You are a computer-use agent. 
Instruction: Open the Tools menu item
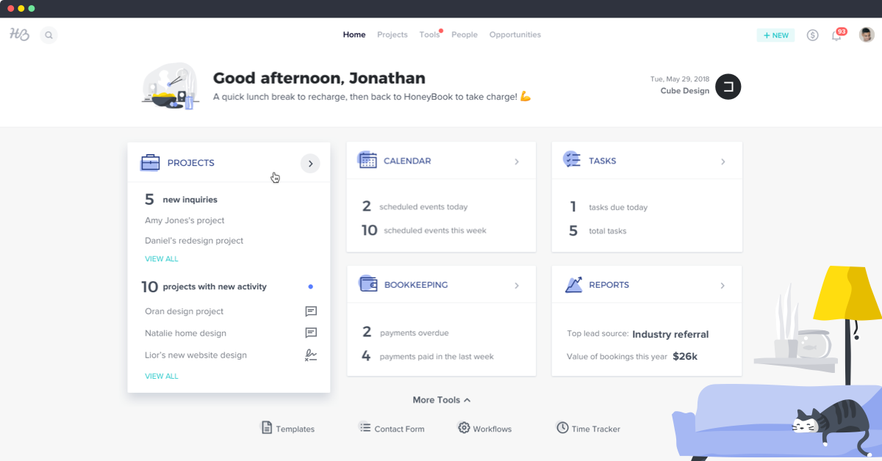[429, 35]
